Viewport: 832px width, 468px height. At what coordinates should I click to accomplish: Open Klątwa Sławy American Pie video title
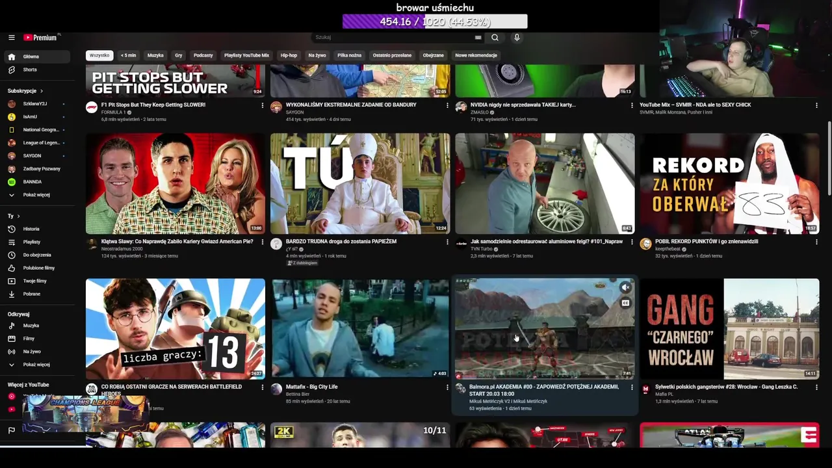click(x=177, y=241)
